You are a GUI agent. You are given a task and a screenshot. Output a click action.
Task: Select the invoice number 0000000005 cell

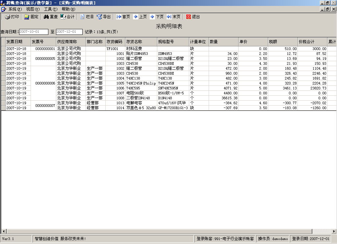tap(43, 59)
